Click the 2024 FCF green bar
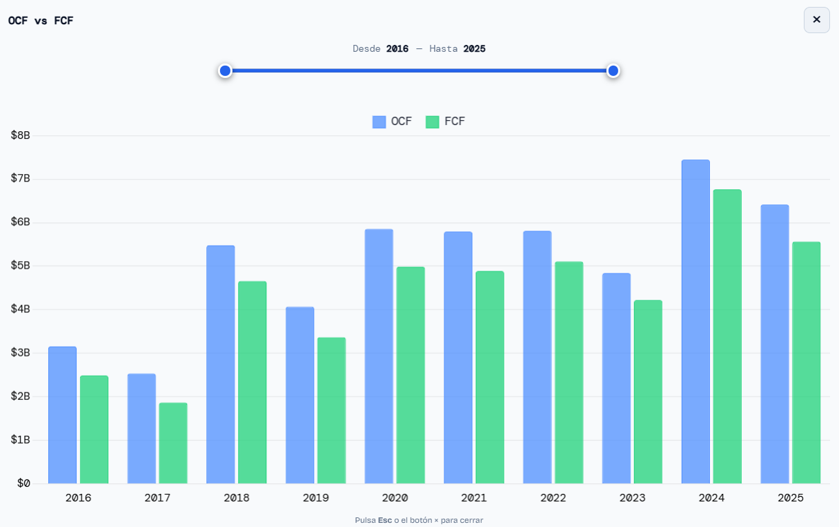 click(727, 336)
